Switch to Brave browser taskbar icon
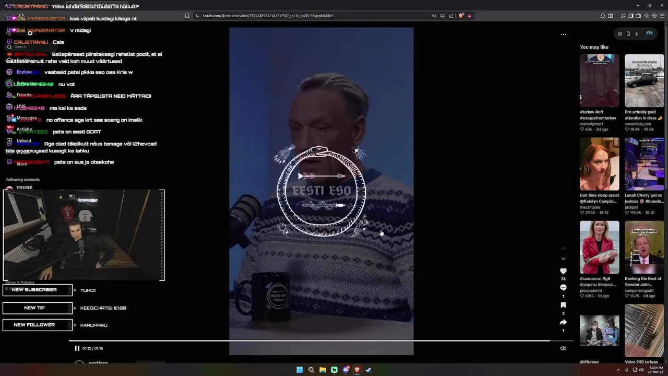668x376 pixels. 357,370
